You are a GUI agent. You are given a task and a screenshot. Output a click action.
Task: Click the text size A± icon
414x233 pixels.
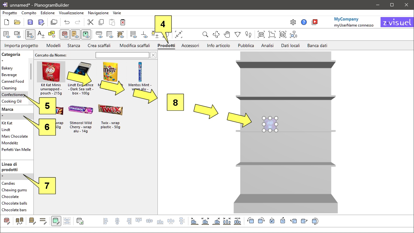[x=41, y=34]
